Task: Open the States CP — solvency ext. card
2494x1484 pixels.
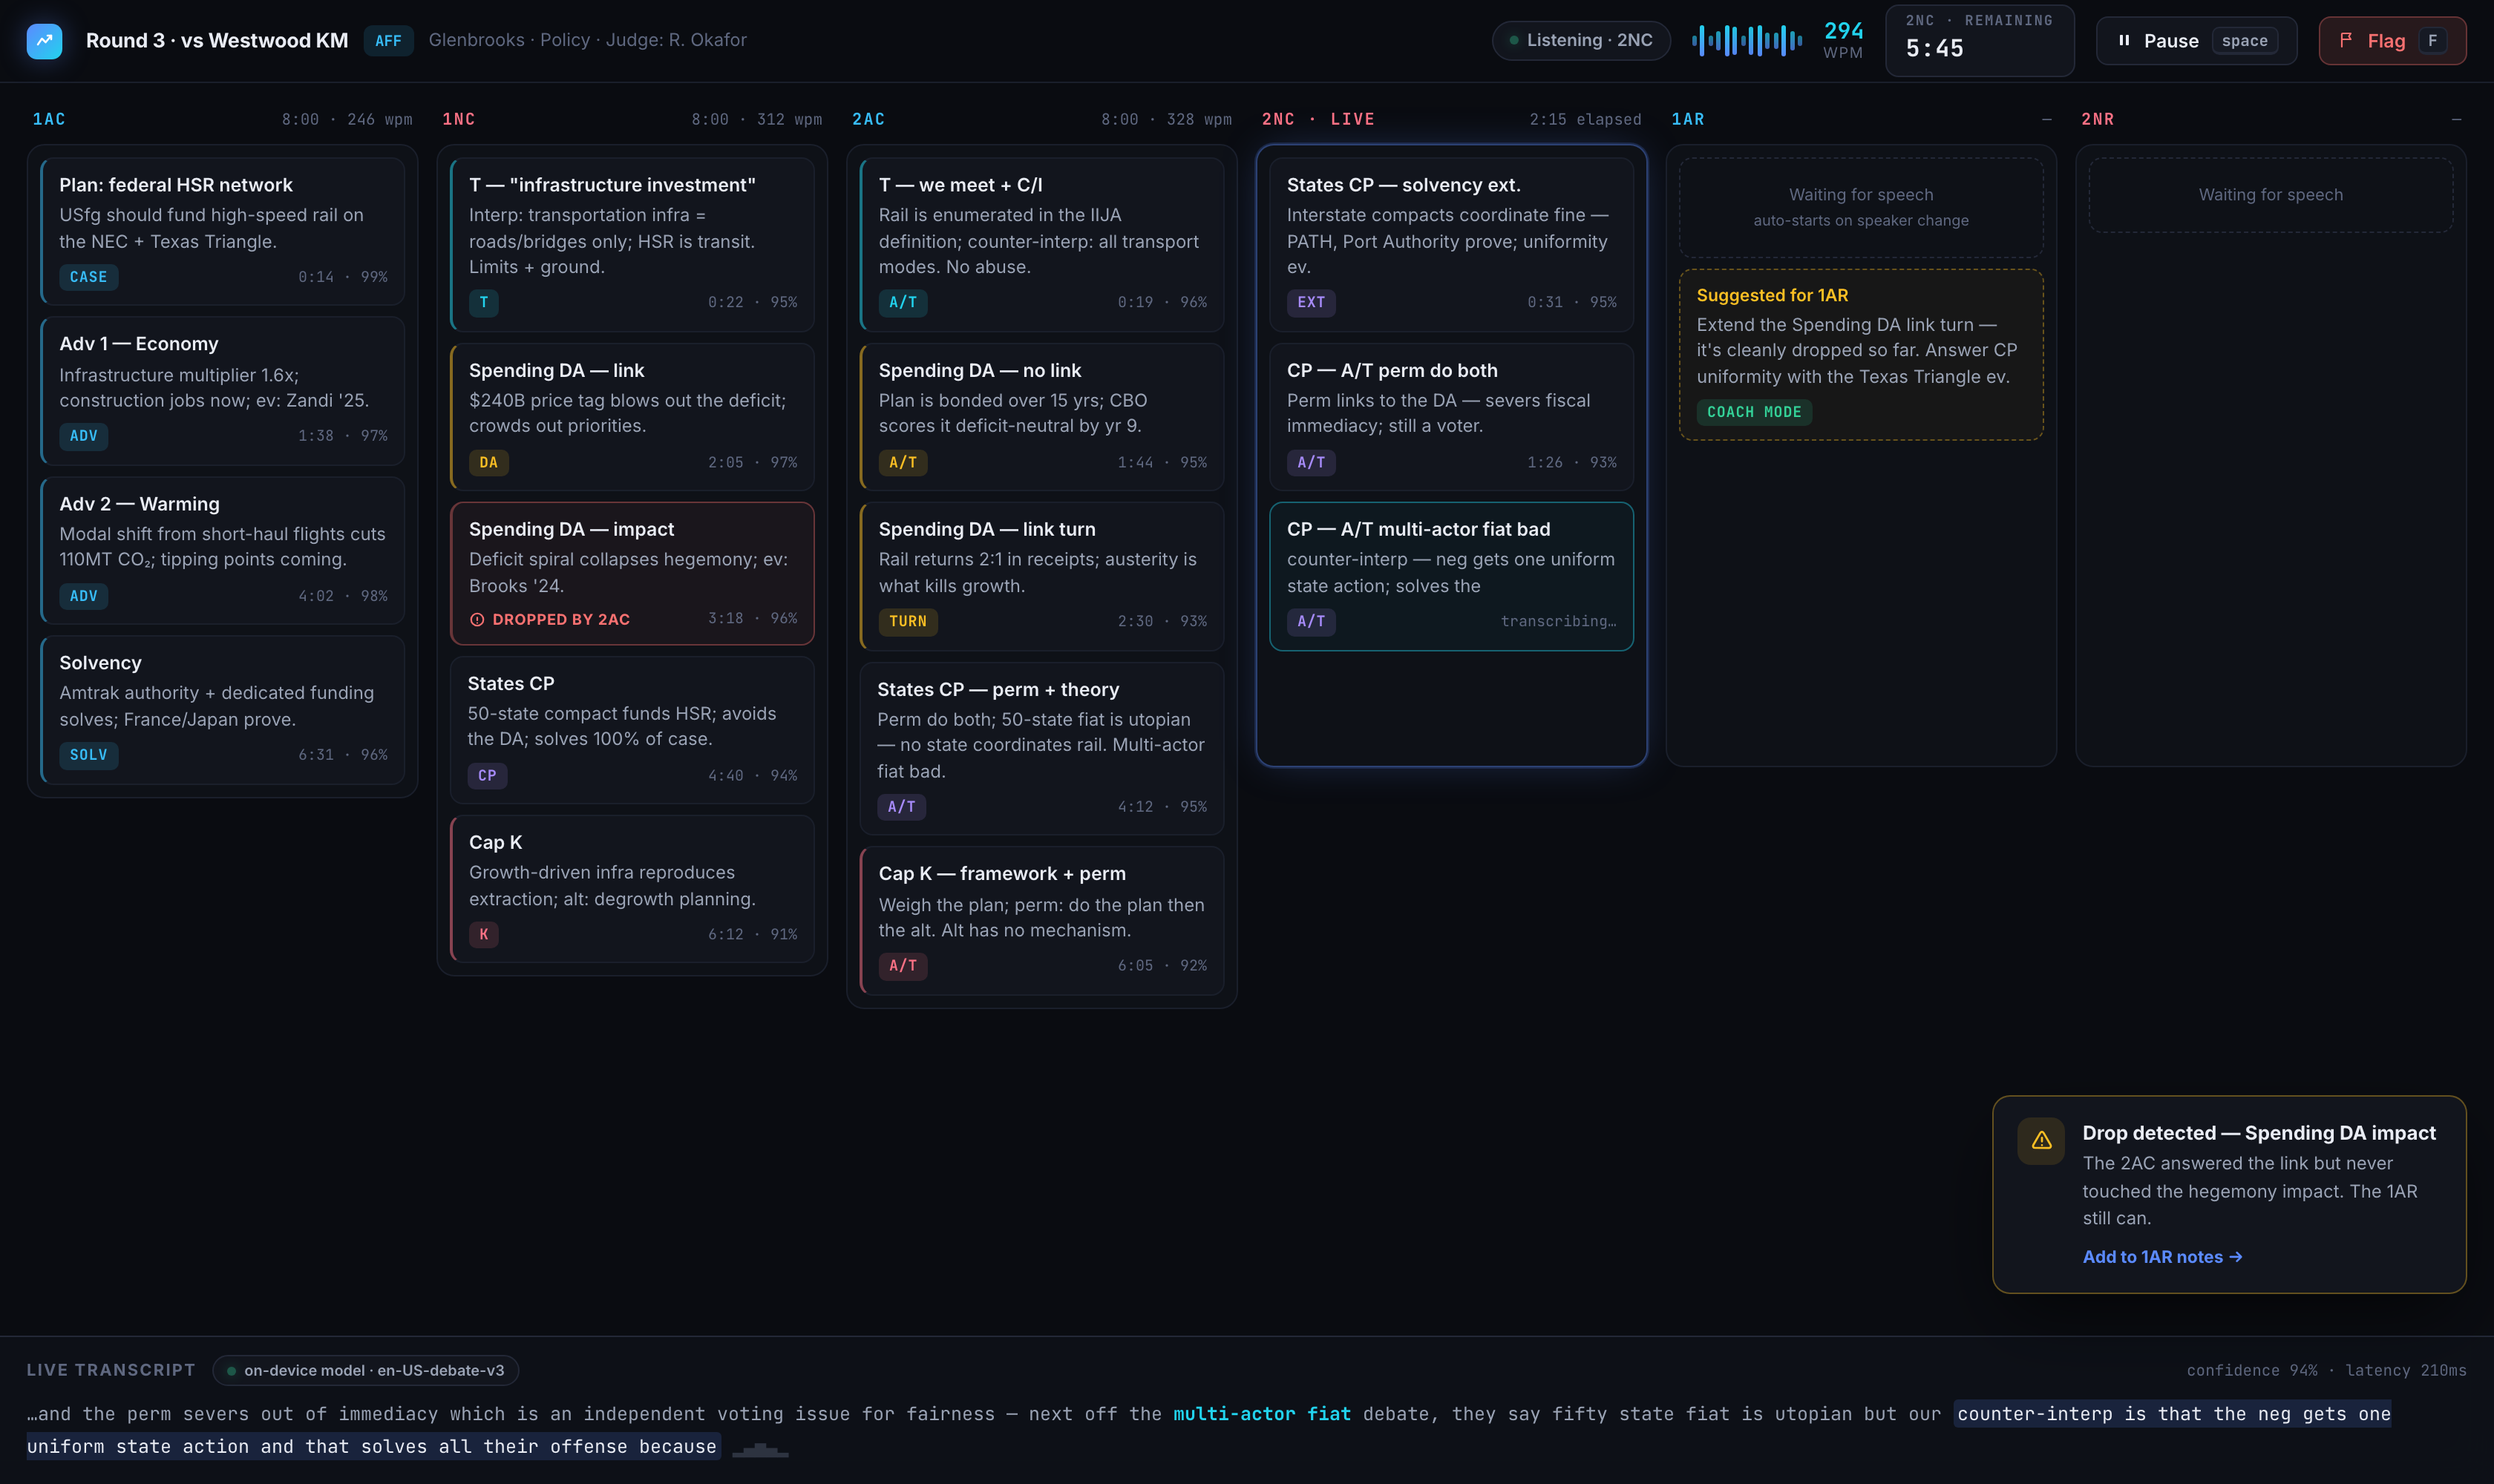Action: pos(1452,244)
